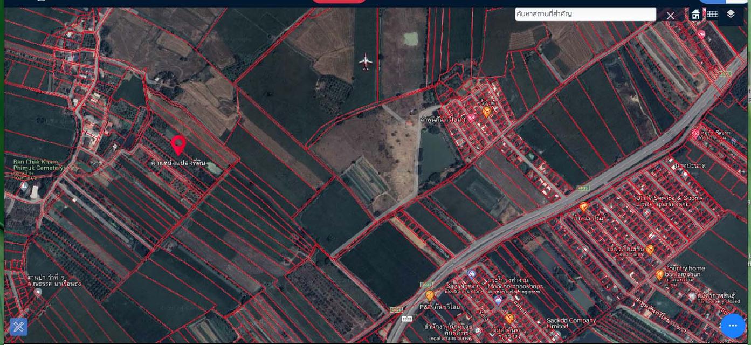Image resolution: width=751 pixels, height=345 pixels.
Task: Select the blue pin by Sagaministry Electronics store
Action: tap(472, 274)
